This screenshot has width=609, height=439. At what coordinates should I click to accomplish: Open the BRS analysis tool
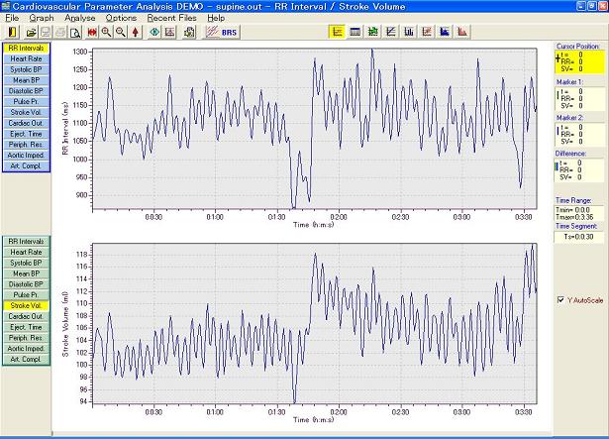222,33
